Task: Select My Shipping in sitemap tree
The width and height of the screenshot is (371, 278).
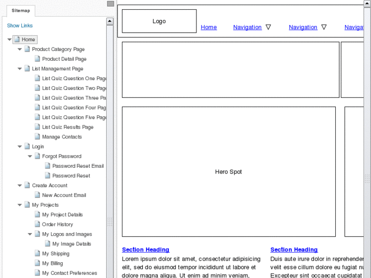Action: (56, 254)
